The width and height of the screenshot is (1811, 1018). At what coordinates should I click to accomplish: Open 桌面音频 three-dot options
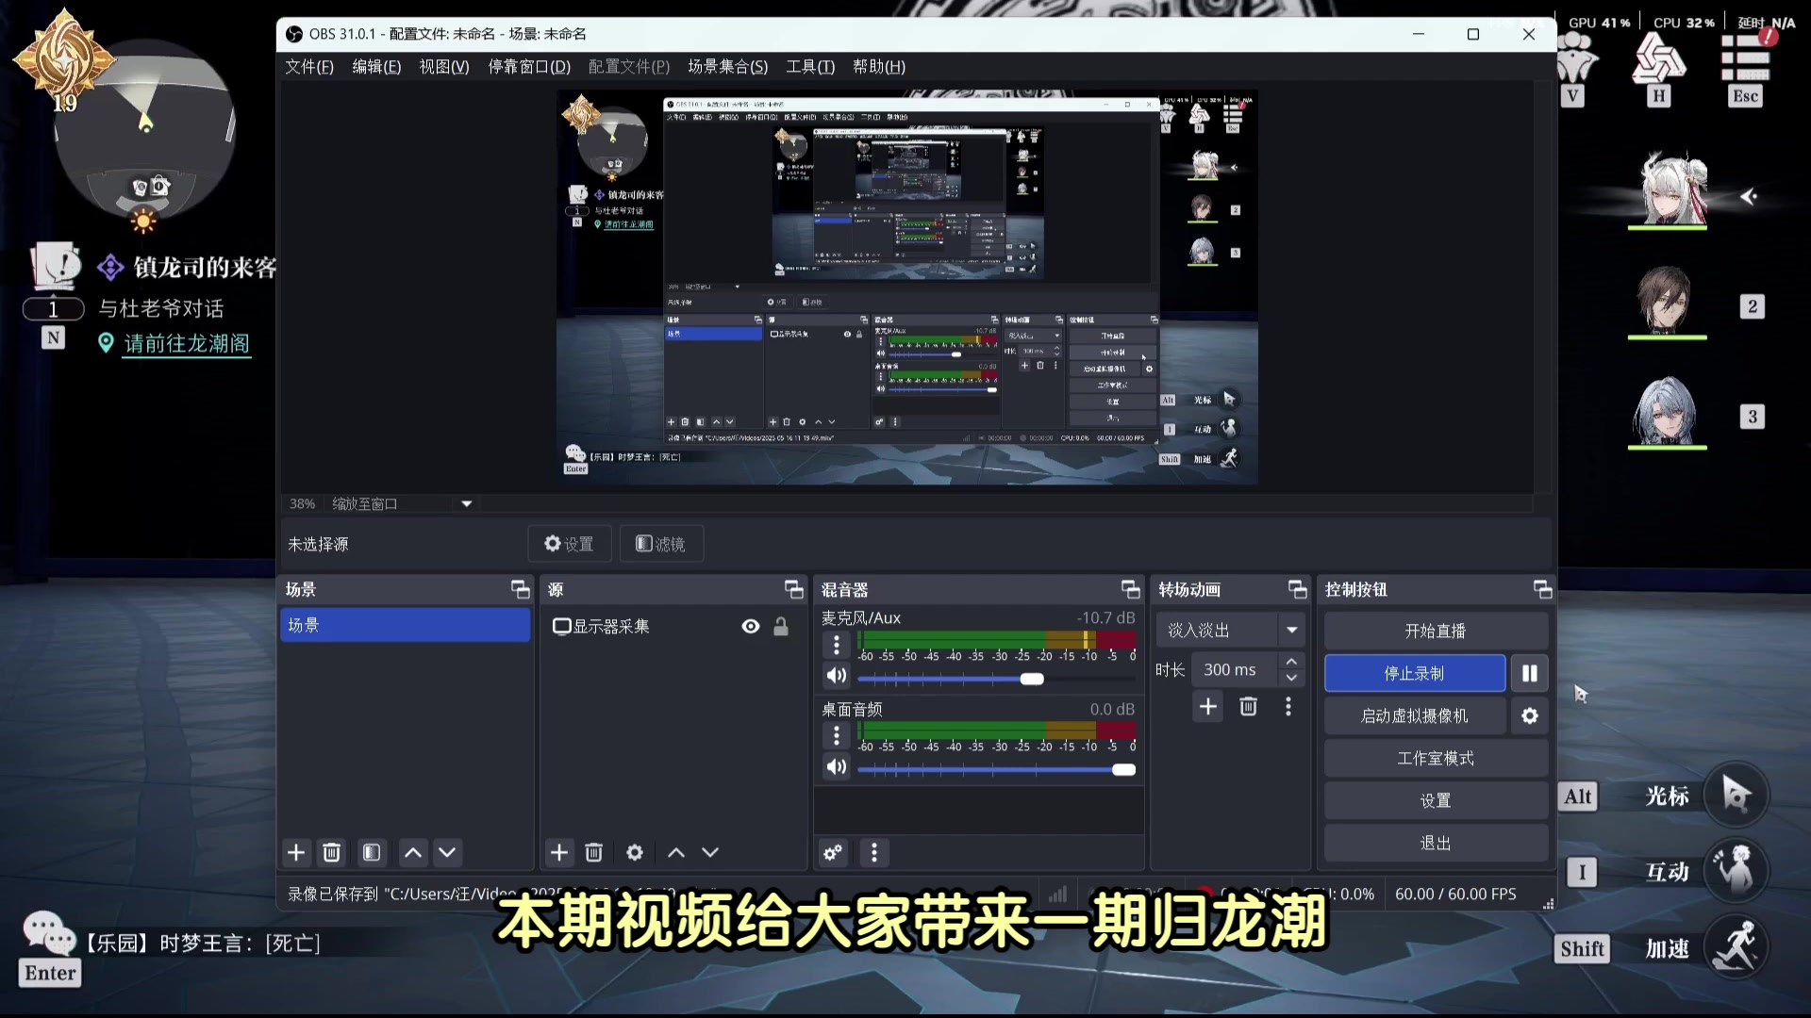coord(837,735)
